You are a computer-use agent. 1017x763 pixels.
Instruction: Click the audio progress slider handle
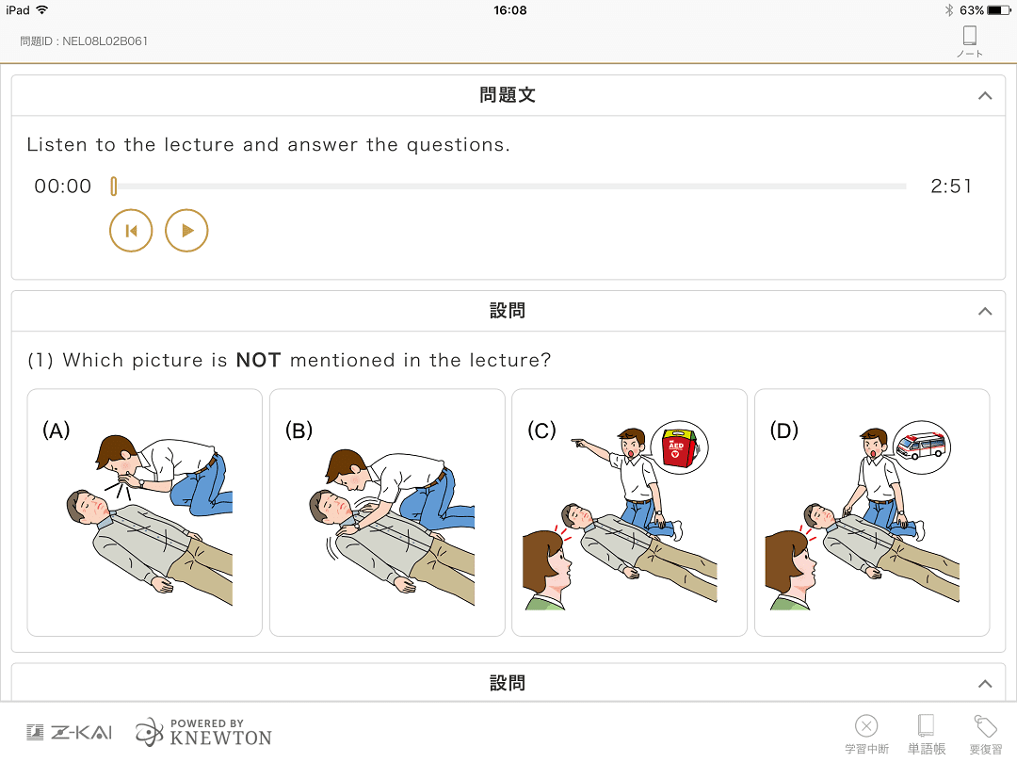[114, 187]
